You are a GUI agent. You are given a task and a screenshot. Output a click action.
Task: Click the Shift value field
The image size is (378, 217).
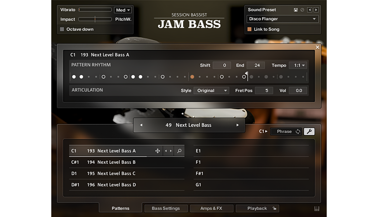[222, 65]
